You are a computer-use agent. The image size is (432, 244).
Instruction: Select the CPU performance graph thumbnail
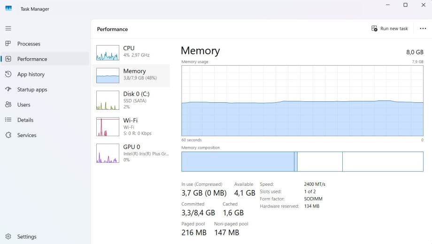108,53
